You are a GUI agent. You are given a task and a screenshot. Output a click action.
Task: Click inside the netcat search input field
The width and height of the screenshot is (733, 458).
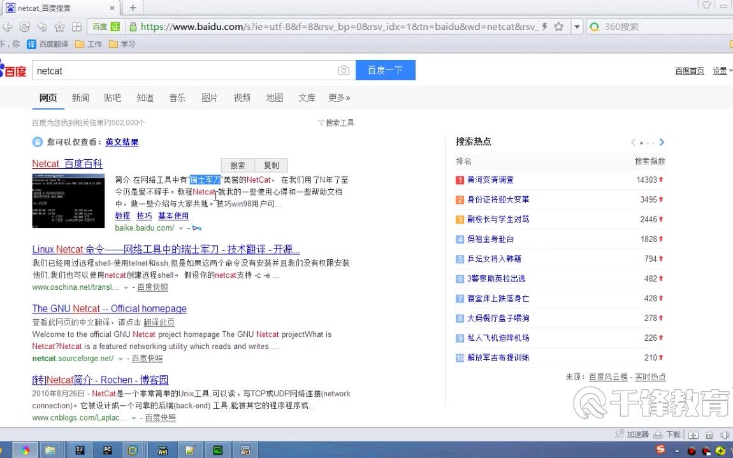159,70
